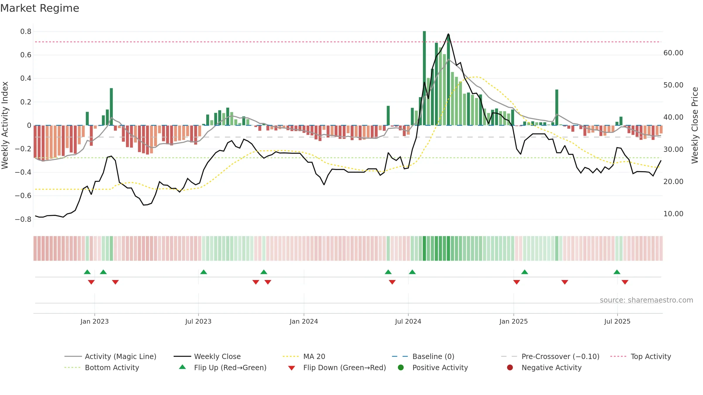Toggle Activity (Magic Line) legend entry
Image resolution: width=703 pixels, height=395 pixels.
click(110, 356)
